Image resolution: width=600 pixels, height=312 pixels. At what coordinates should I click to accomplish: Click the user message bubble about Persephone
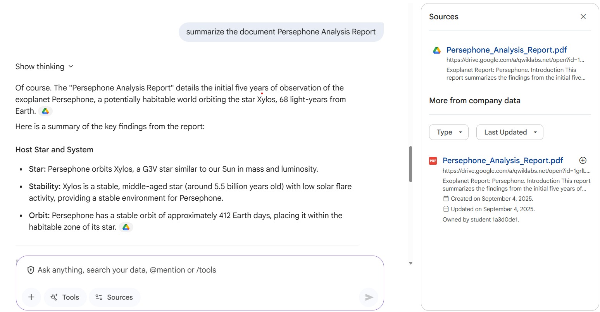tap(281, 32)
